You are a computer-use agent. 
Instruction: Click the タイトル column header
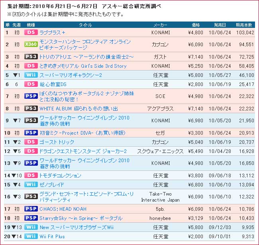[x=85, y=25]
